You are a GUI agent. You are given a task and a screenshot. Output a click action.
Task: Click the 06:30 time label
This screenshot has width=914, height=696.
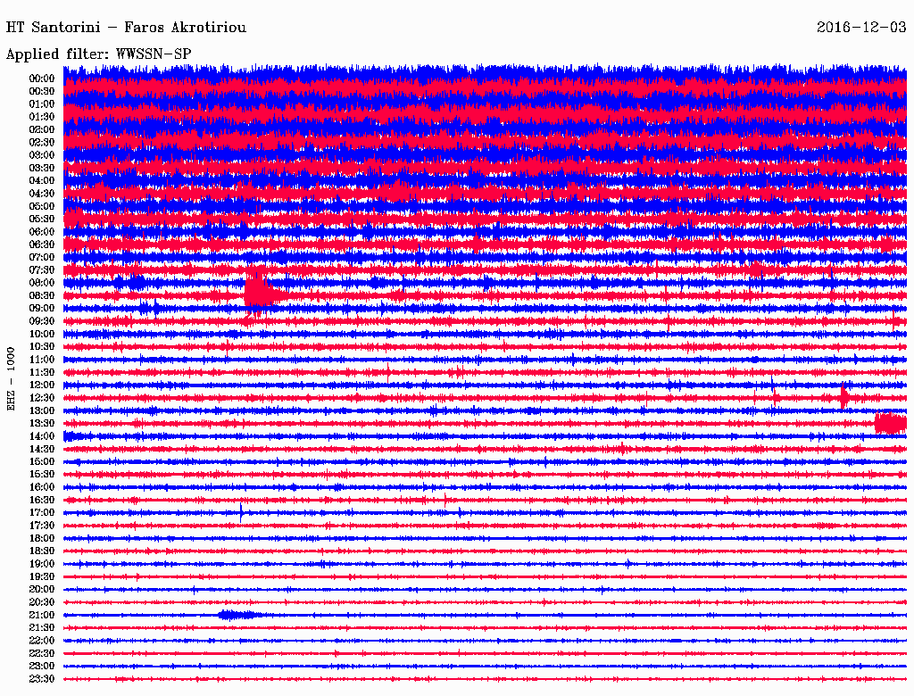pos(42,244)
